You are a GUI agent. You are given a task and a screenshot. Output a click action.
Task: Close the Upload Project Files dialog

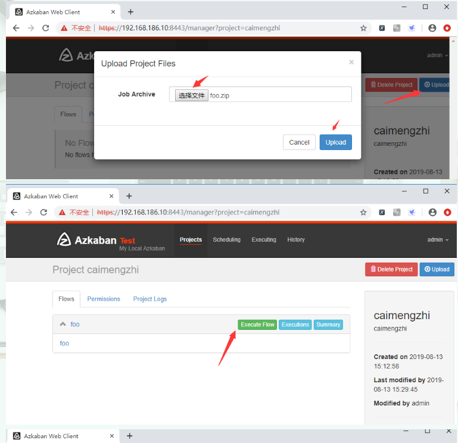tap(351, 62)
